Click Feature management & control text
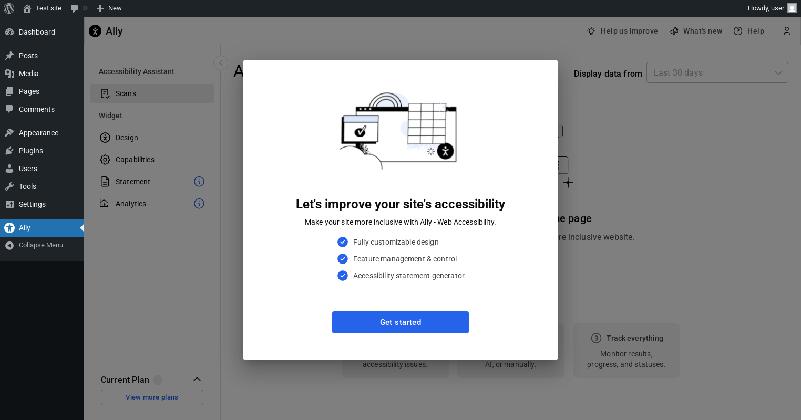 405,259
